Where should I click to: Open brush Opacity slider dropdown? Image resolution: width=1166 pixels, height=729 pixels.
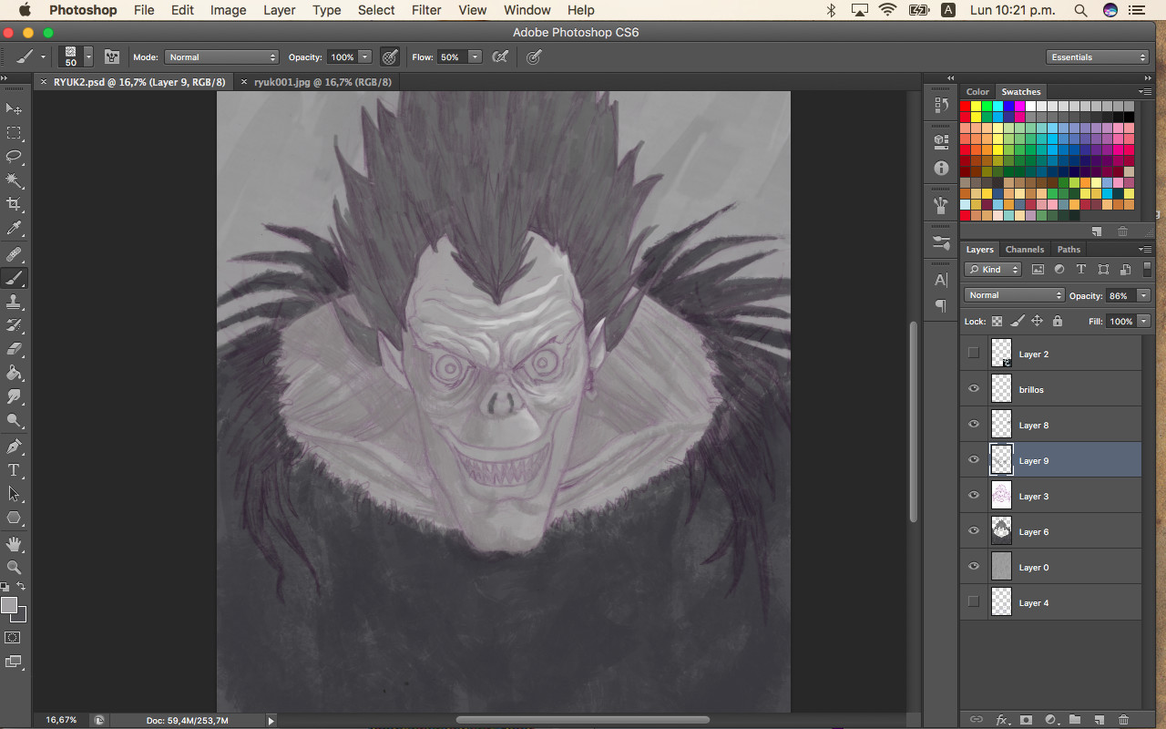pyautogui.click(x=365, y=56)
